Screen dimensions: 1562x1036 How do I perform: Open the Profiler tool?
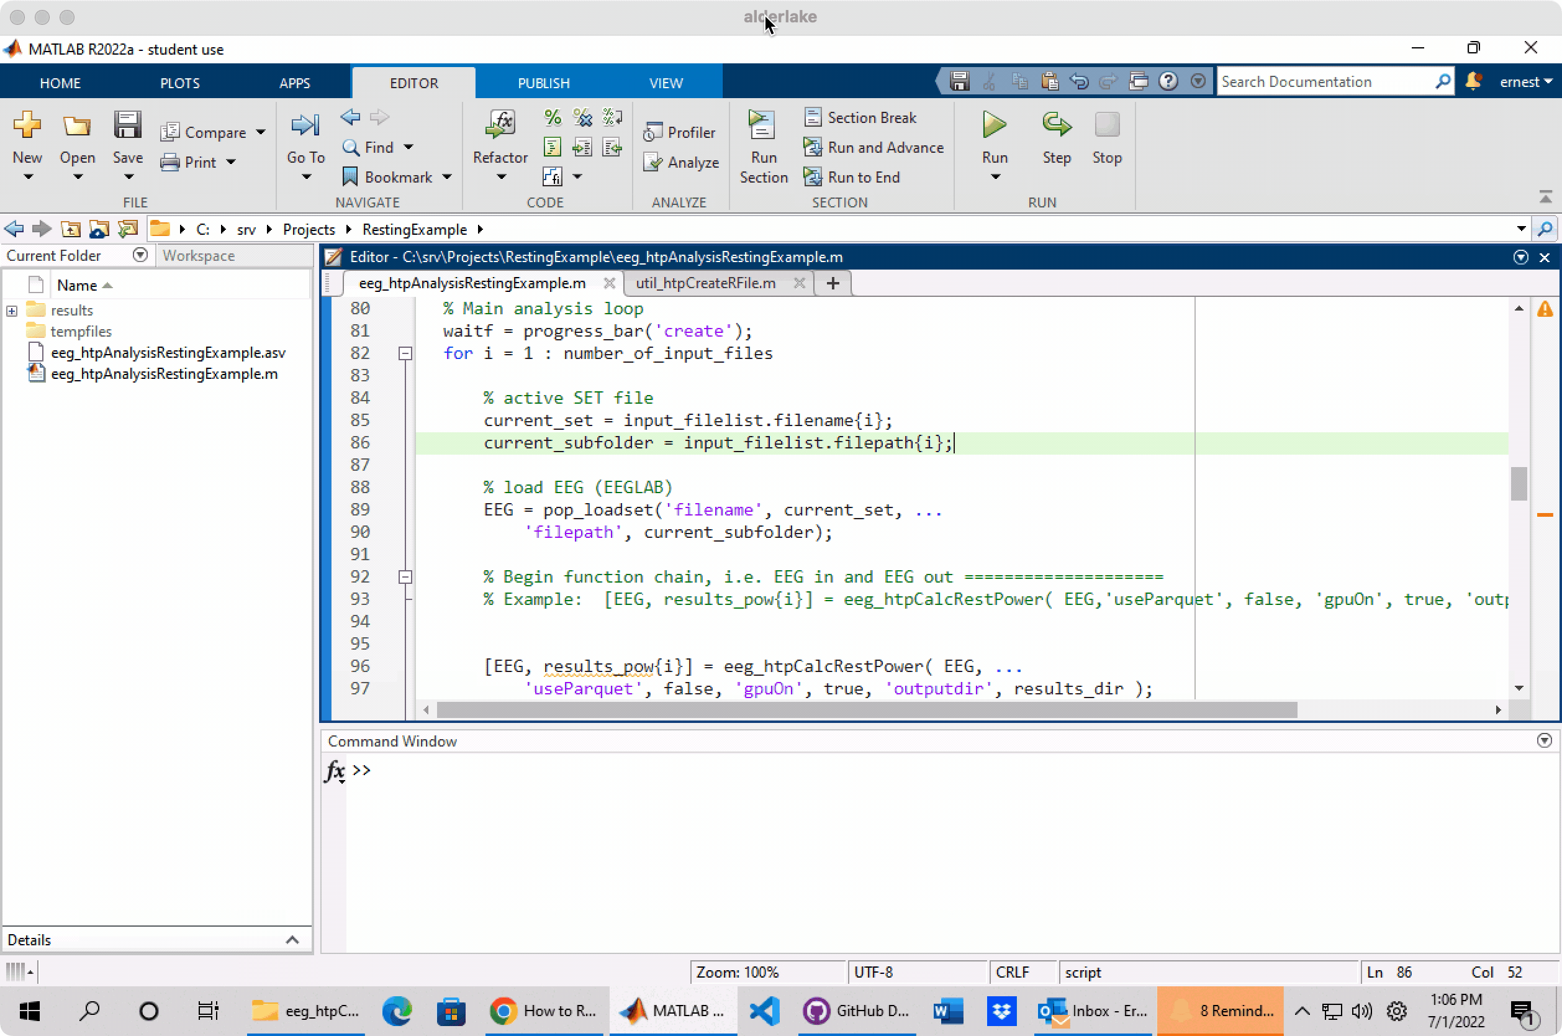pos(680,132)
